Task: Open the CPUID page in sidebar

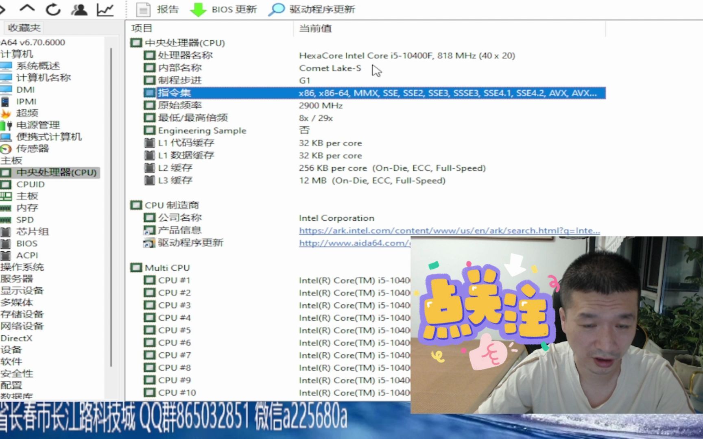Action: [30, 184]
